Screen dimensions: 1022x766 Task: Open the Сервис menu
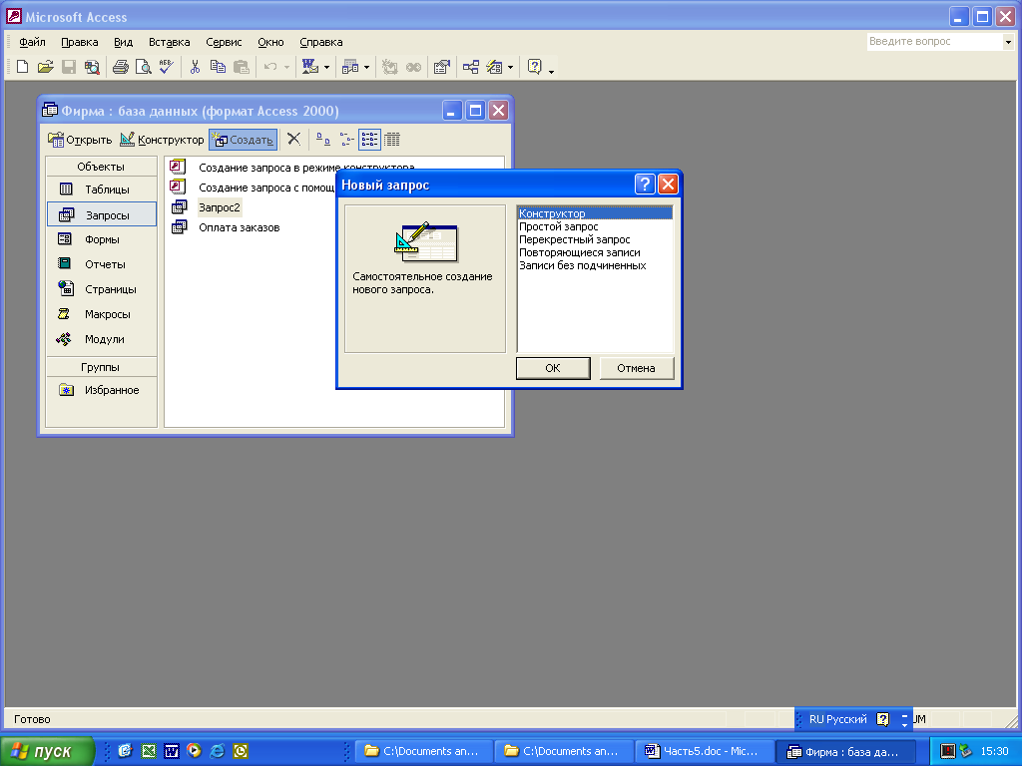[x=224, y=42]
